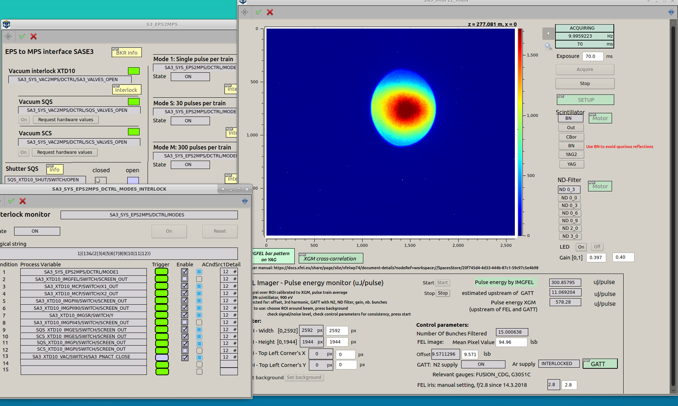
Task: Click the Scintillator Motor button
Action: coord(600,118)
